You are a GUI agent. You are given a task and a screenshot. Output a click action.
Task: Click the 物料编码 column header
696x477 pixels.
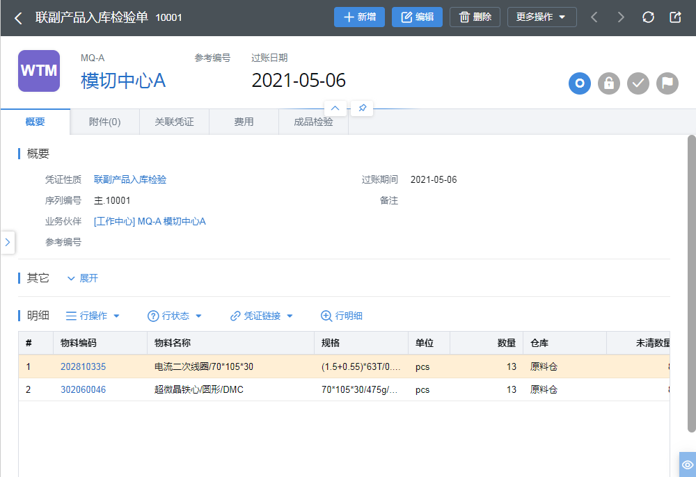pyautogui.click(x=100, y=343)
